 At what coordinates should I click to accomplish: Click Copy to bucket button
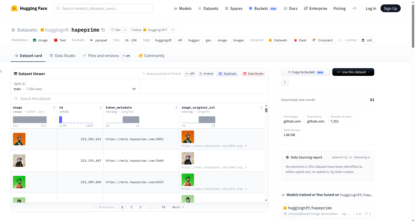coord(306,72)
